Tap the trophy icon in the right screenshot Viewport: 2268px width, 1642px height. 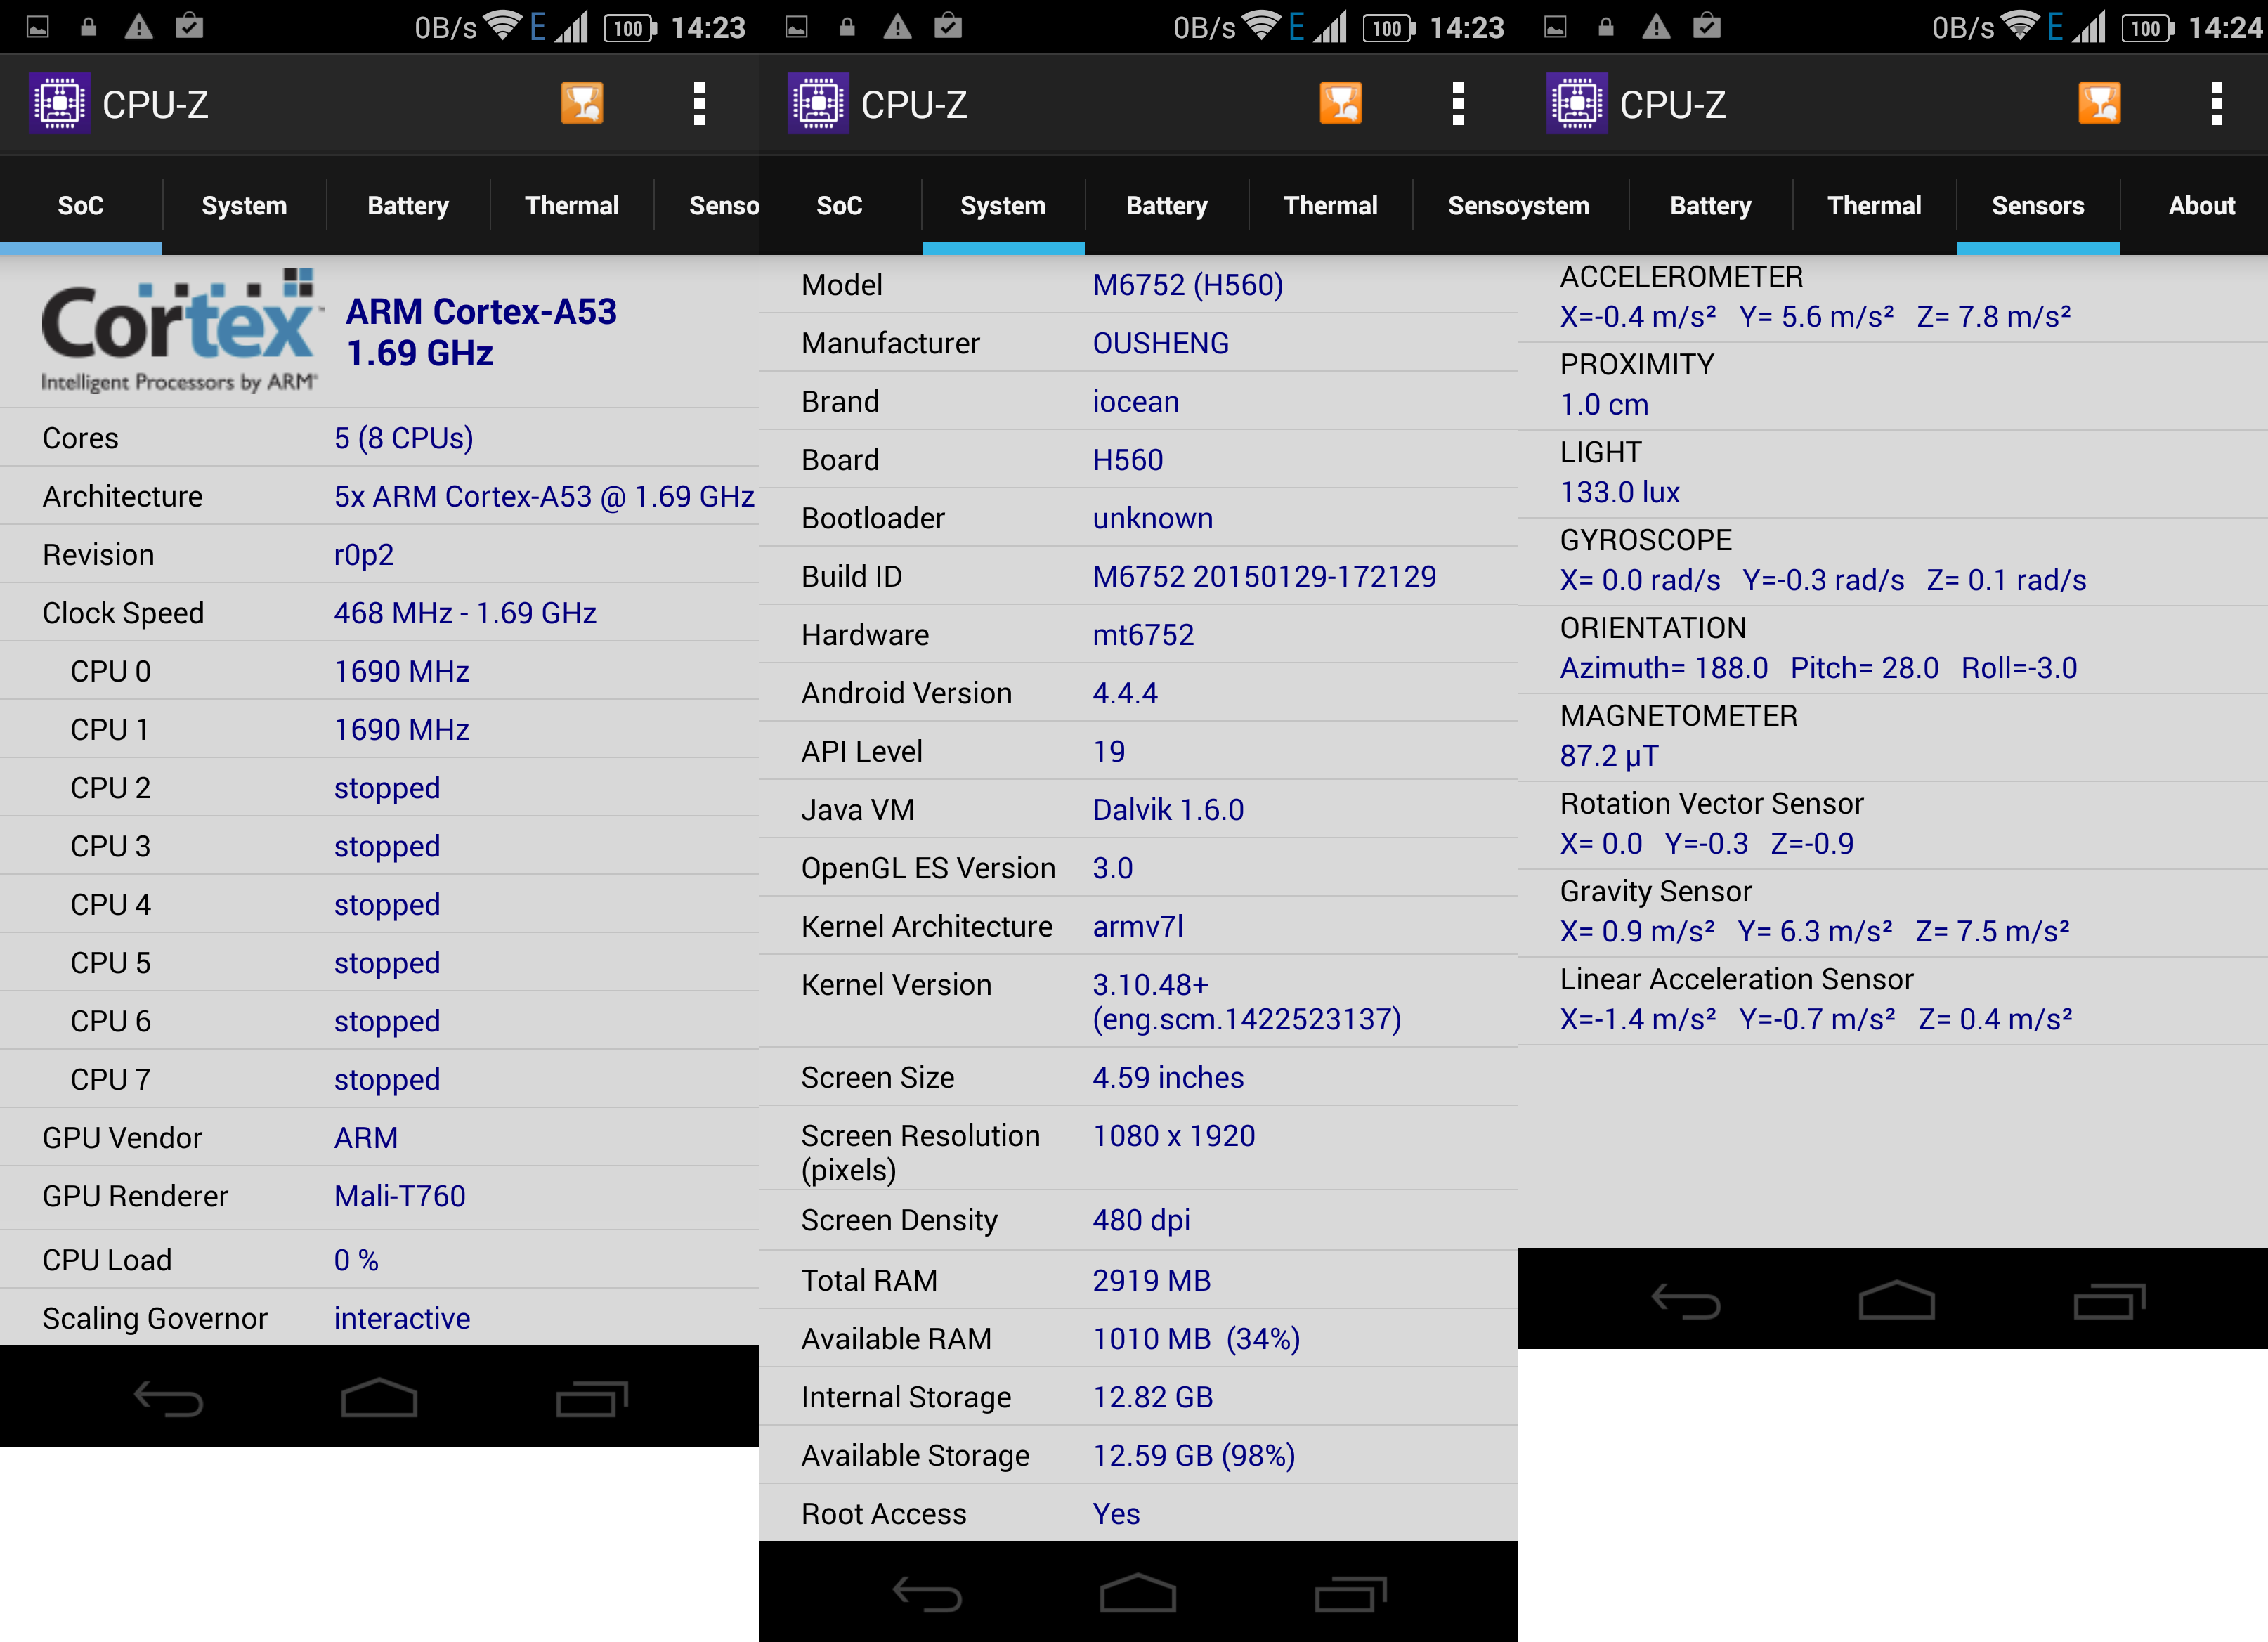pos(2099,103)
